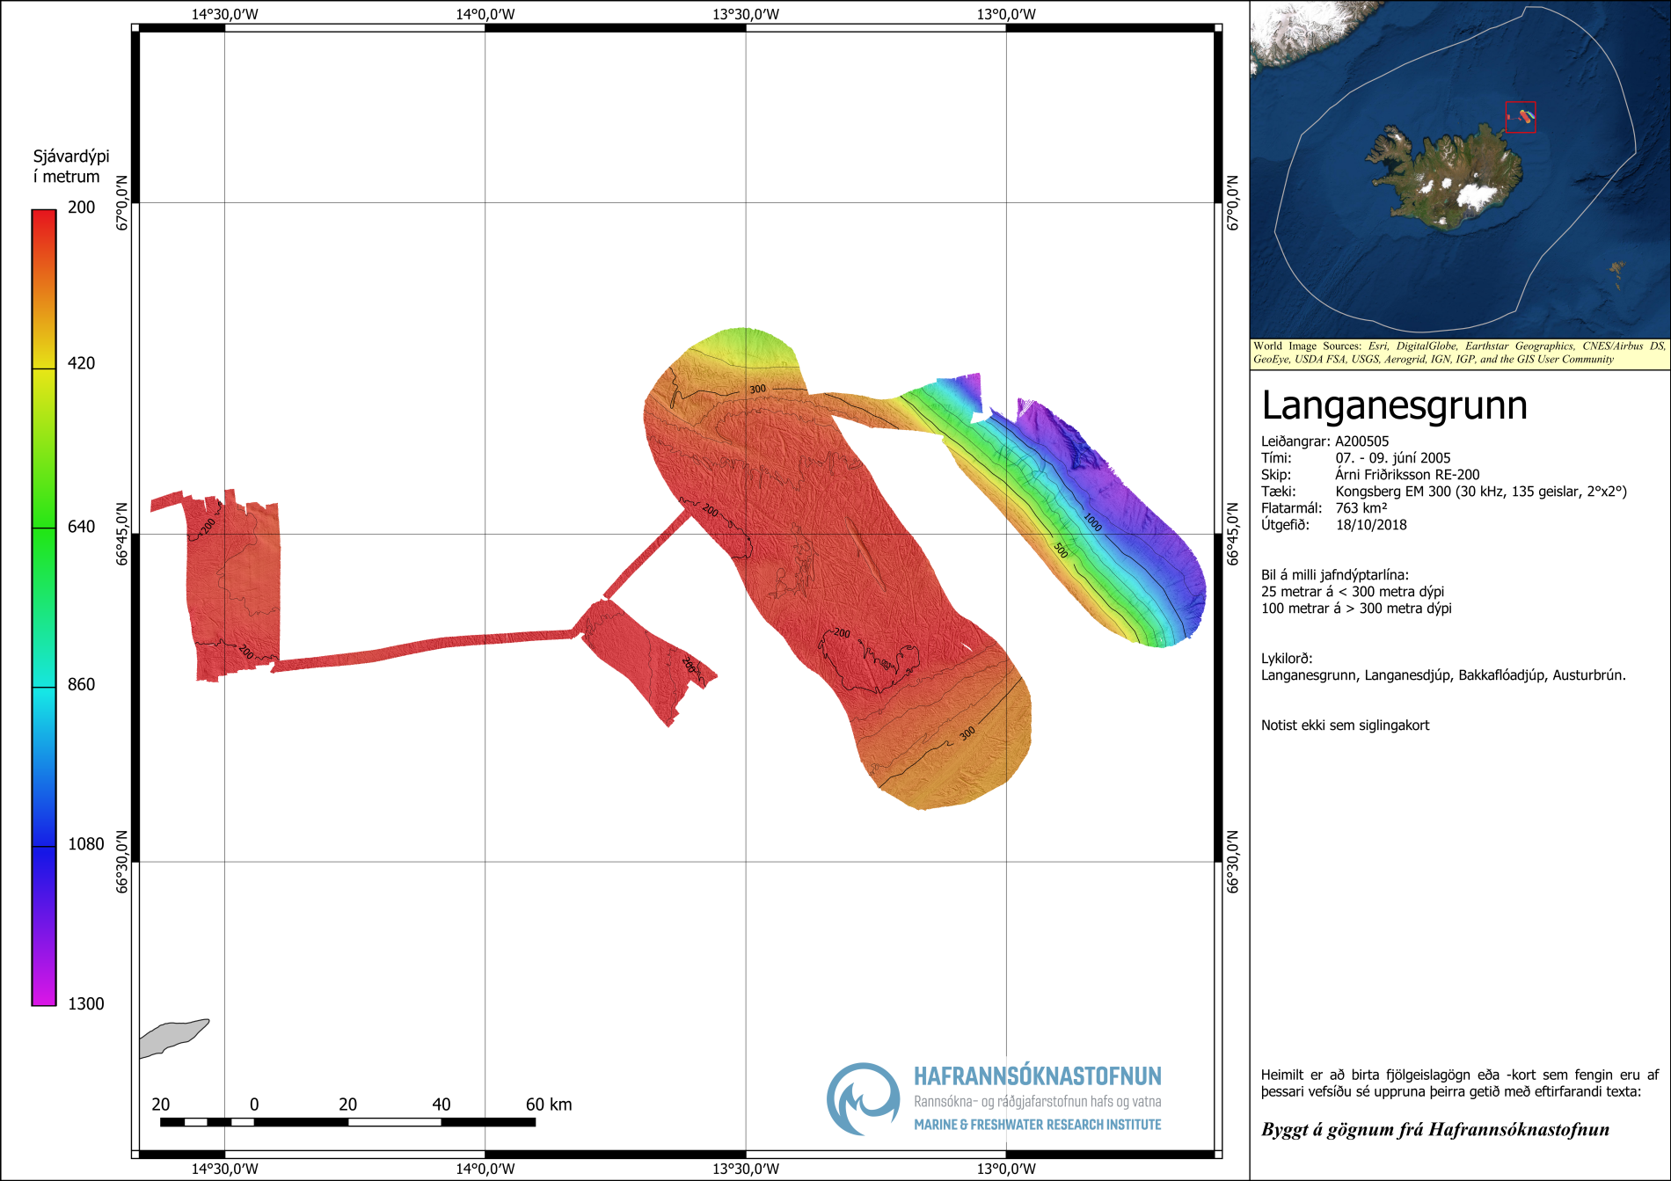Screen dimensions: 1671x1181
Task: Click the 640 depth label in the legend
Action: coord(81,527)
